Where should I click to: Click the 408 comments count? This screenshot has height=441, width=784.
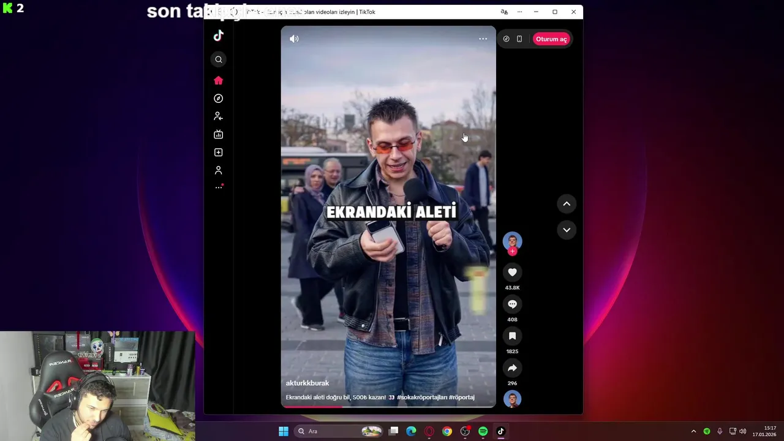(x=513, y=320)
